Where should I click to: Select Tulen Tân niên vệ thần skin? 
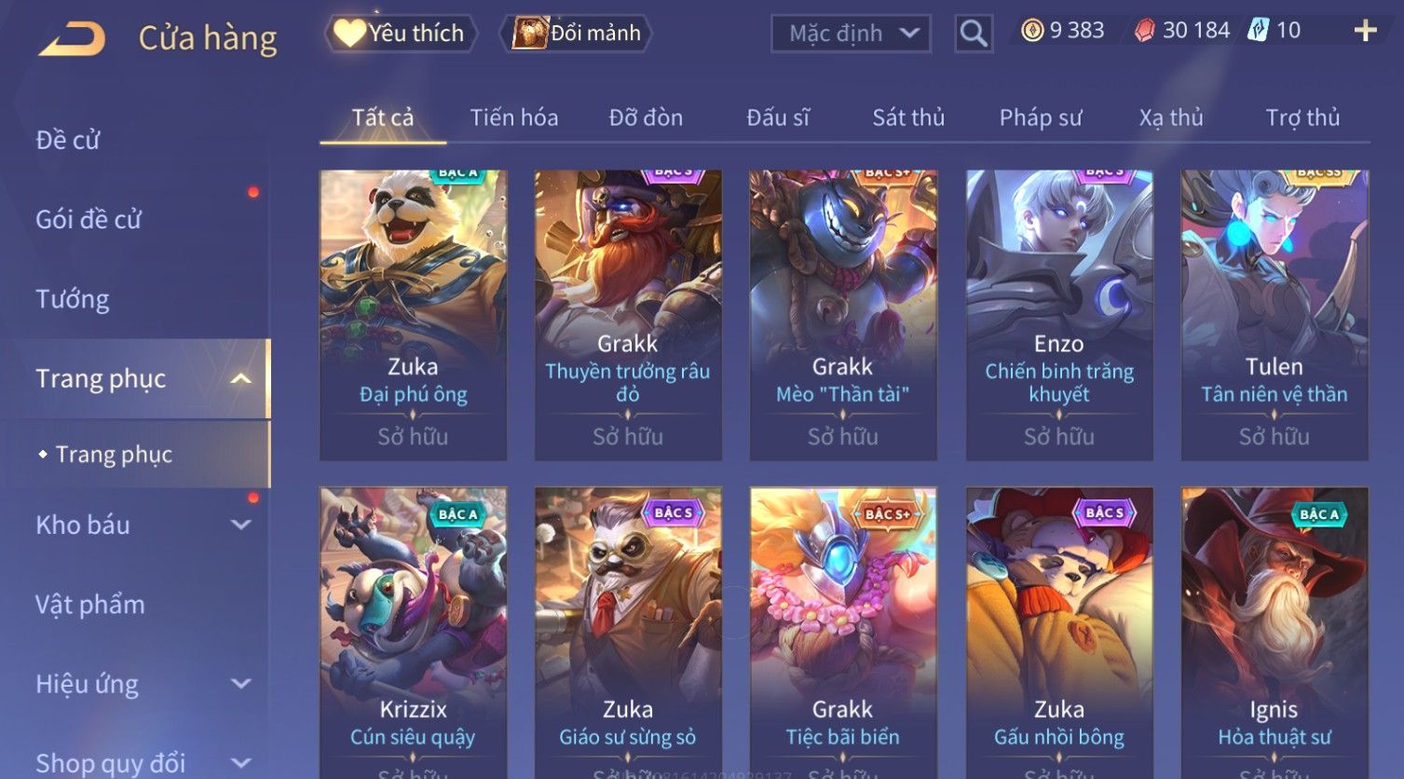pos(1275,315)
